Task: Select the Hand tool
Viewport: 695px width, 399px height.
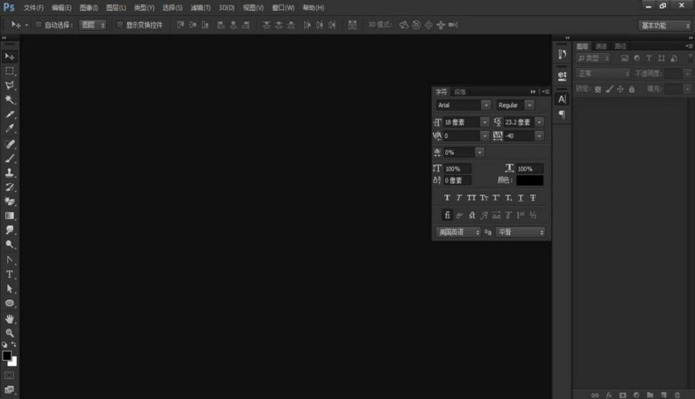Action: click(x=10, y=319)
